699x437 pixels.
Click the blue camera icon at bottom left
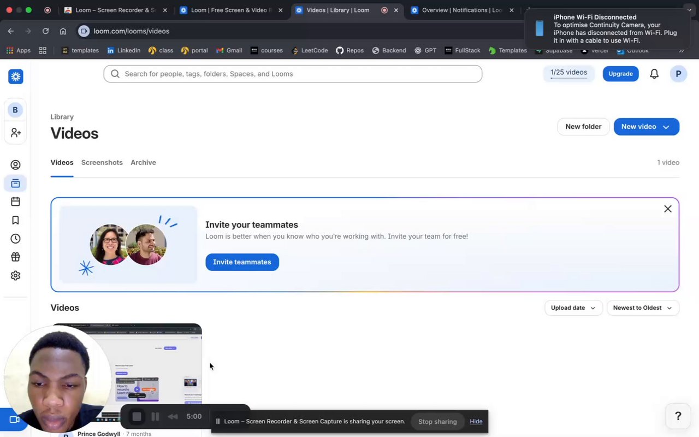point(15,420)
